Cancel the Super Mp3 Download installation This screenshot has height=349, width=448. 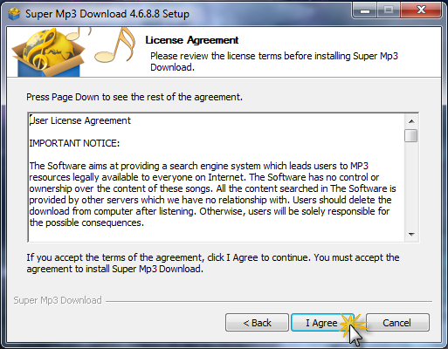[397, 323]
